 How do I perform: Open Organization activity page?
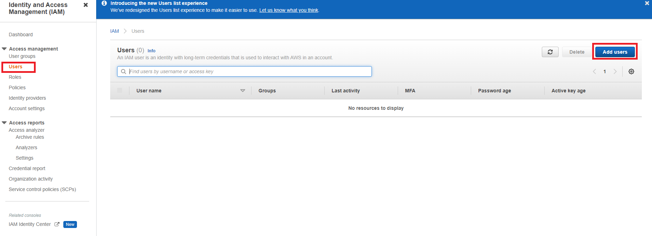pyautogui.click(x=31, y=179)
